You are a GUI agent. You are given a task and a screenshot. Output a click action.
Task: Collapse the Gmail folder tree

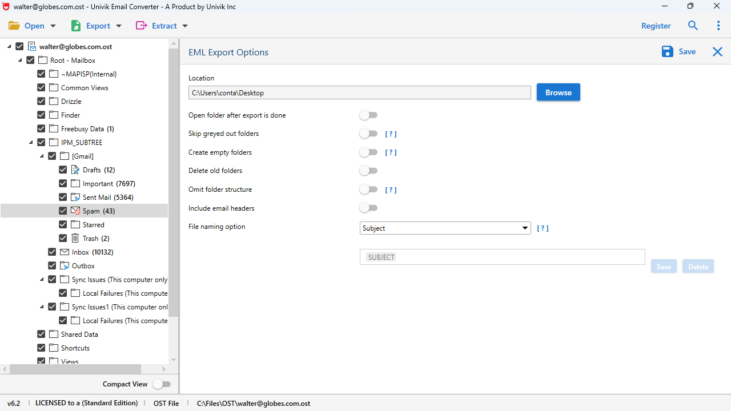[41, 155]
